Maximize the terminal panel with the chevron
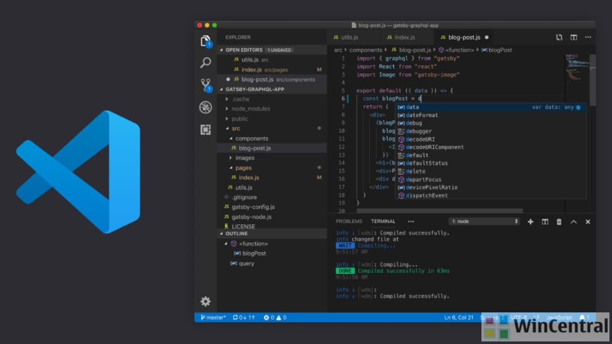 (x=574, y=222)
